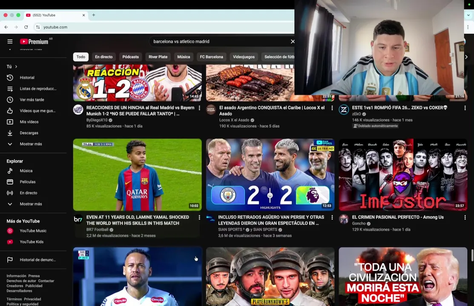This screenshot has width=474, height=306.
Task: Open Creadores footer link
Action: tap(15, 286)
